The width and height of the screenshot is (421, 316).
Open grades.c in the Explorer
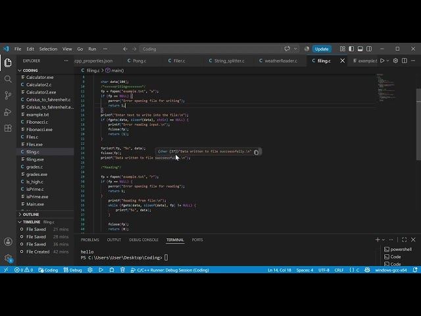[x=45, y=167]
